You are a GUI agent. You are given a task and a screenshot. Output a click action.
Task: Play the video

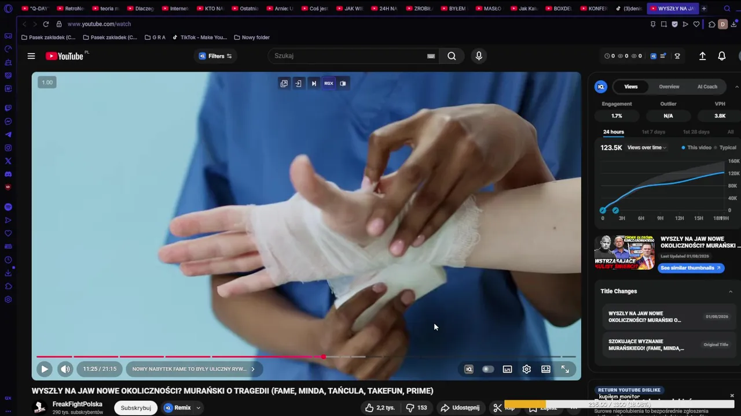pyautogui.click(x=45, y=369)
